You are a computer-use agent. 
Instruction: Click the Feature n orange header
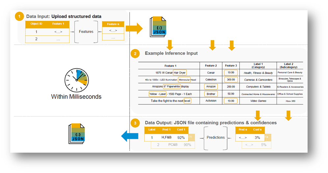pyautogui.click(x=113, y=24)
